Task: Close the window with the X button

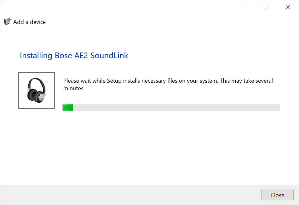Action: pyautogui.click(x=288, y=7)
